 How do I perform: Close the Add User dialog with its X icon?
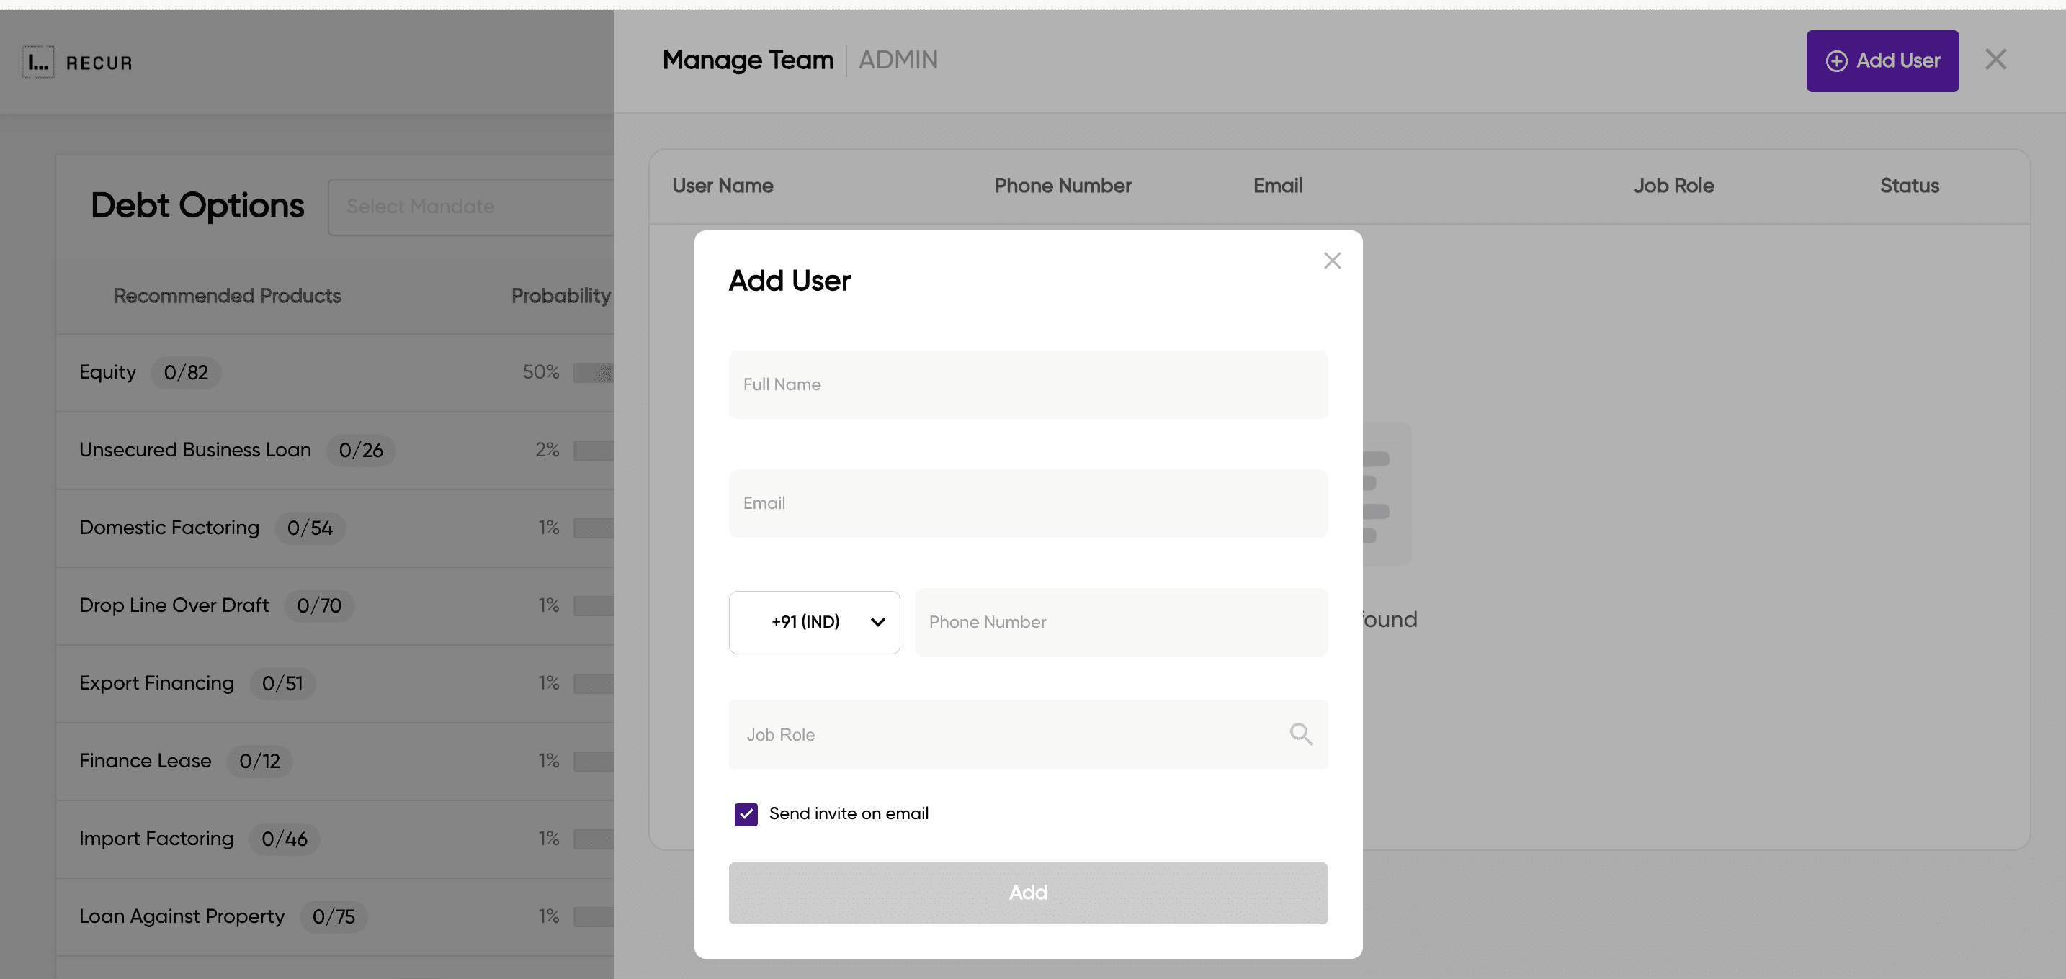pyautogui.click(x=1332, y=261)
